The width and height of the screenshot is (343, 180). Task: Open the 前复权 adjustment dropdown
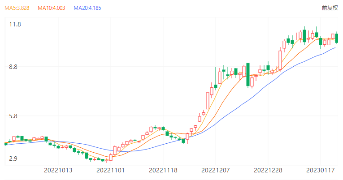click(330, 8)
